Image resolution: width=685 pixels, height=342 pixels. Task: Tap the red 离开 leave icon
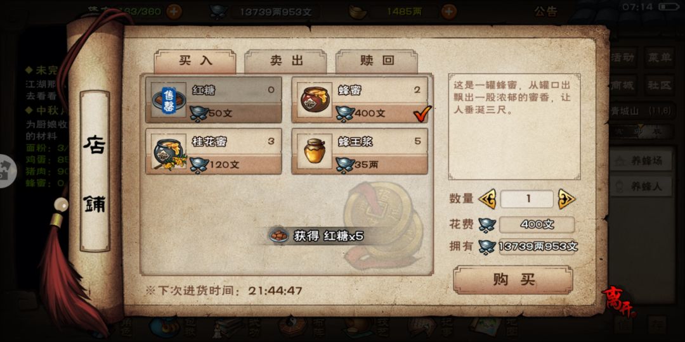pyautogui.click(x=617, y=301)
